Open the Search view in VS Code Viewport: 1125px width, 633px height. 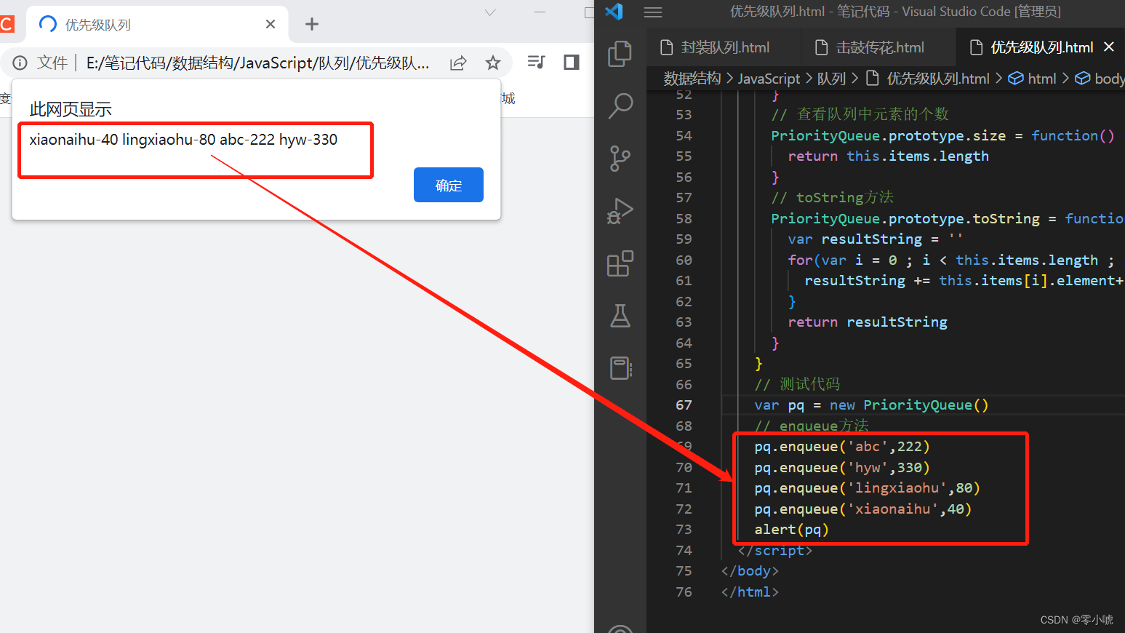point(620,105)
